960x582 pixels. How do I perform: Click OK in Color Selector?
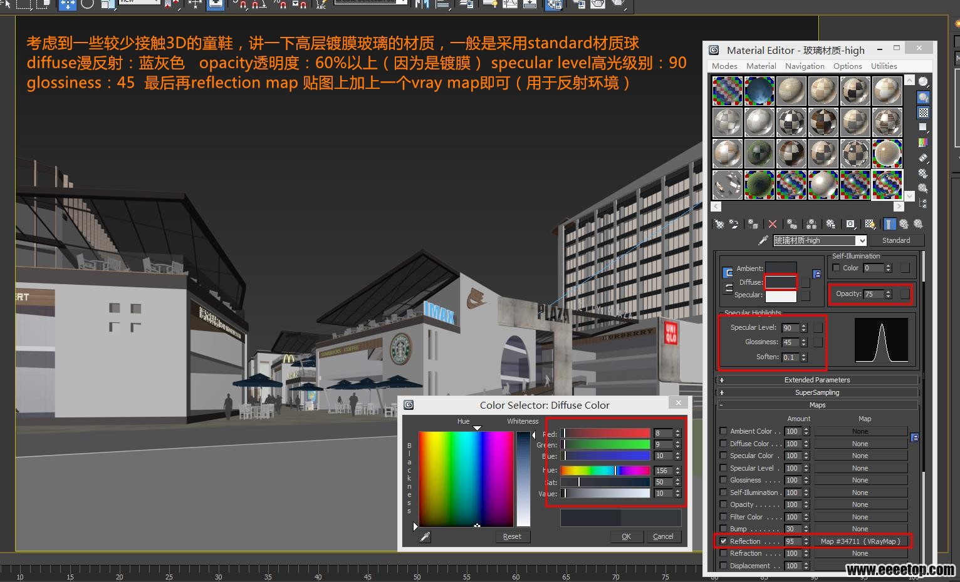coord(626,536)
